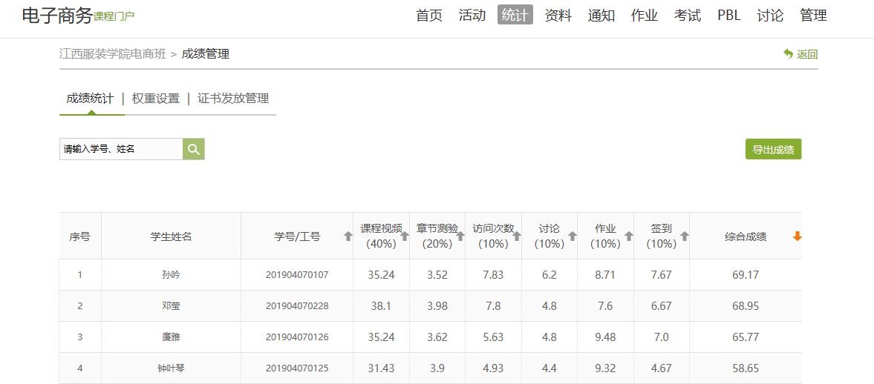This screenshot has width=874, height=384.
Task: Switch to the 权重设置 tab
Action: click(x=156, y=99)
